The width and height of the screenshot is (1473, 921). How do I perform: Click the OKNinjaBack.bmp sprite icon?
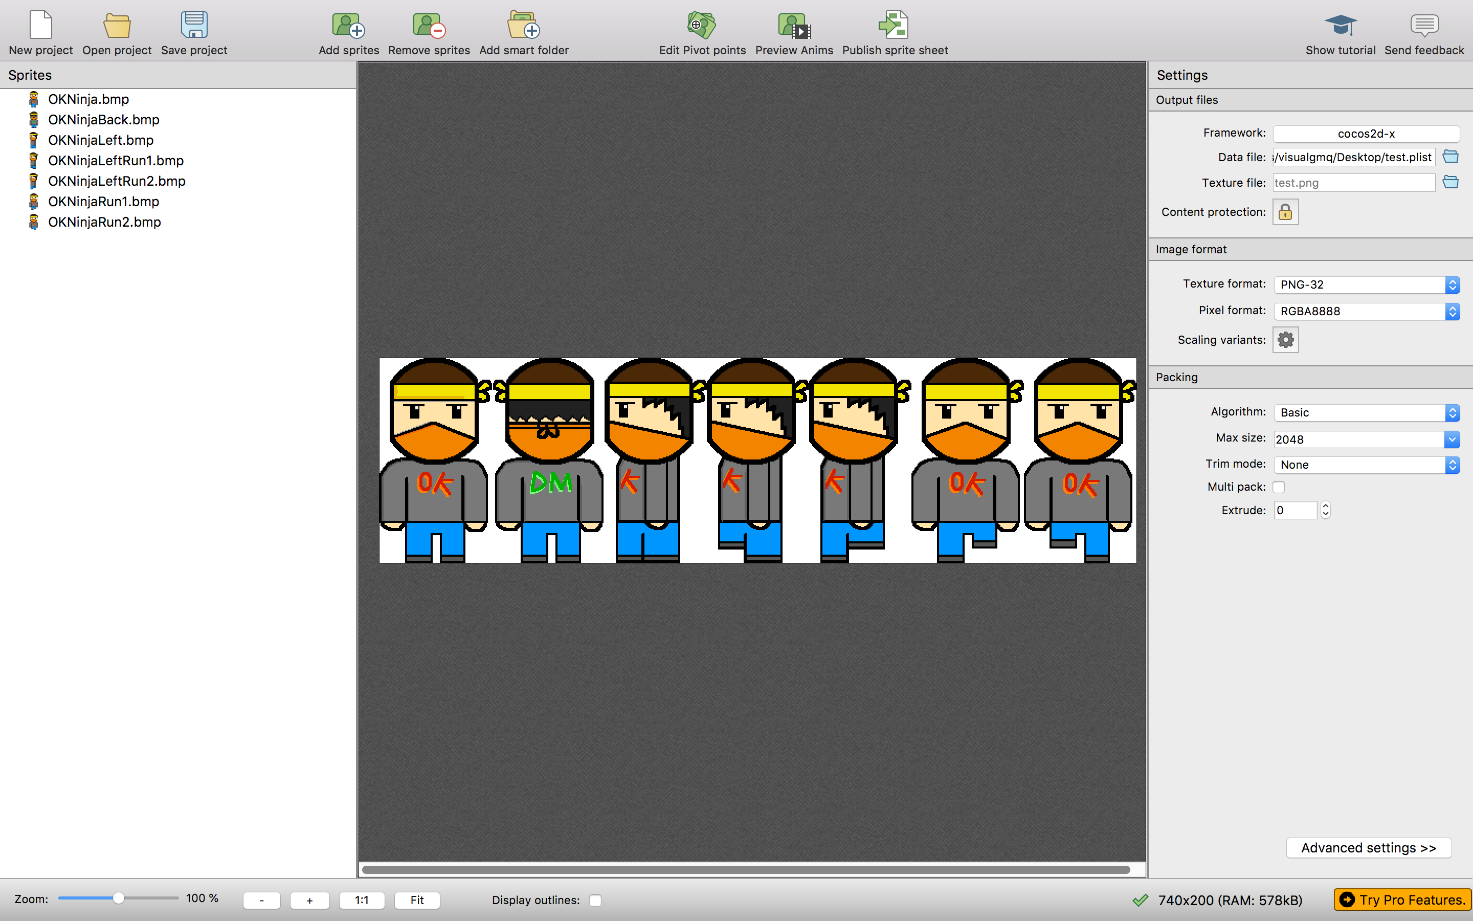pos(34,119)
